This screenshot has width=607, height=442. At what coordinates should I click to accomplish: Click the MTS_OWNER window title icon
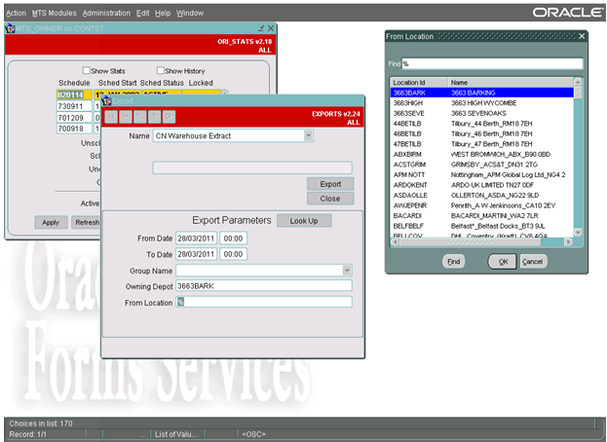point(10,28)
